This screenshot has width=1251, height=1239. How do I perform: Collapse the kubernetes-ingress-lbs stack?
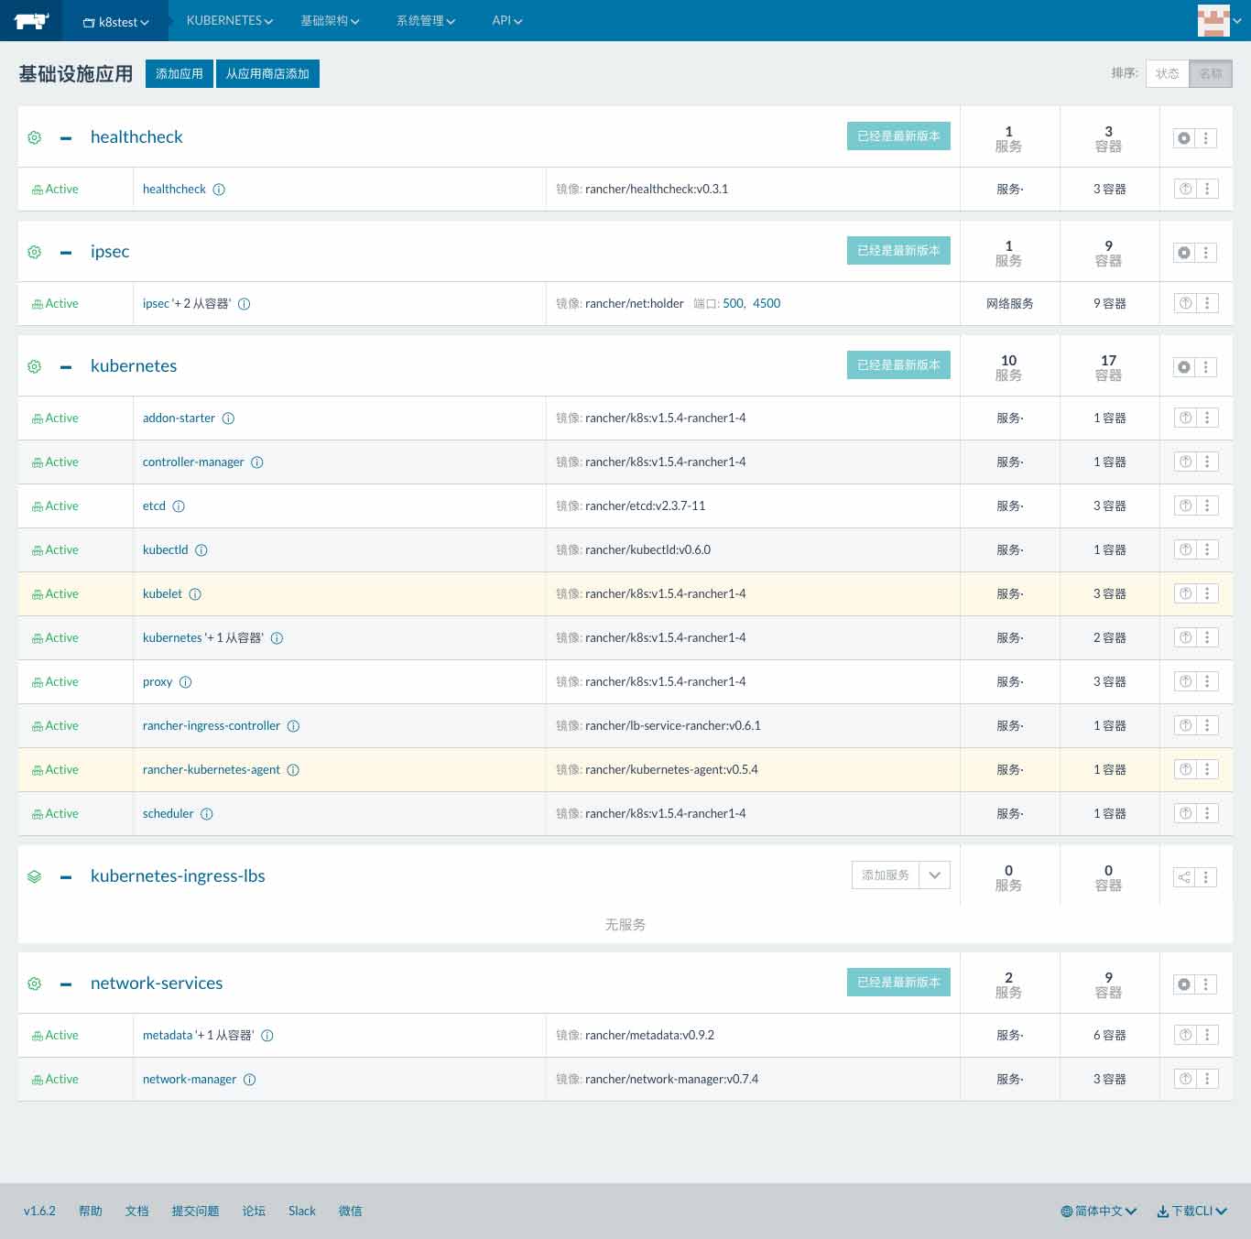pyautogui.click(x=66, y=877)
